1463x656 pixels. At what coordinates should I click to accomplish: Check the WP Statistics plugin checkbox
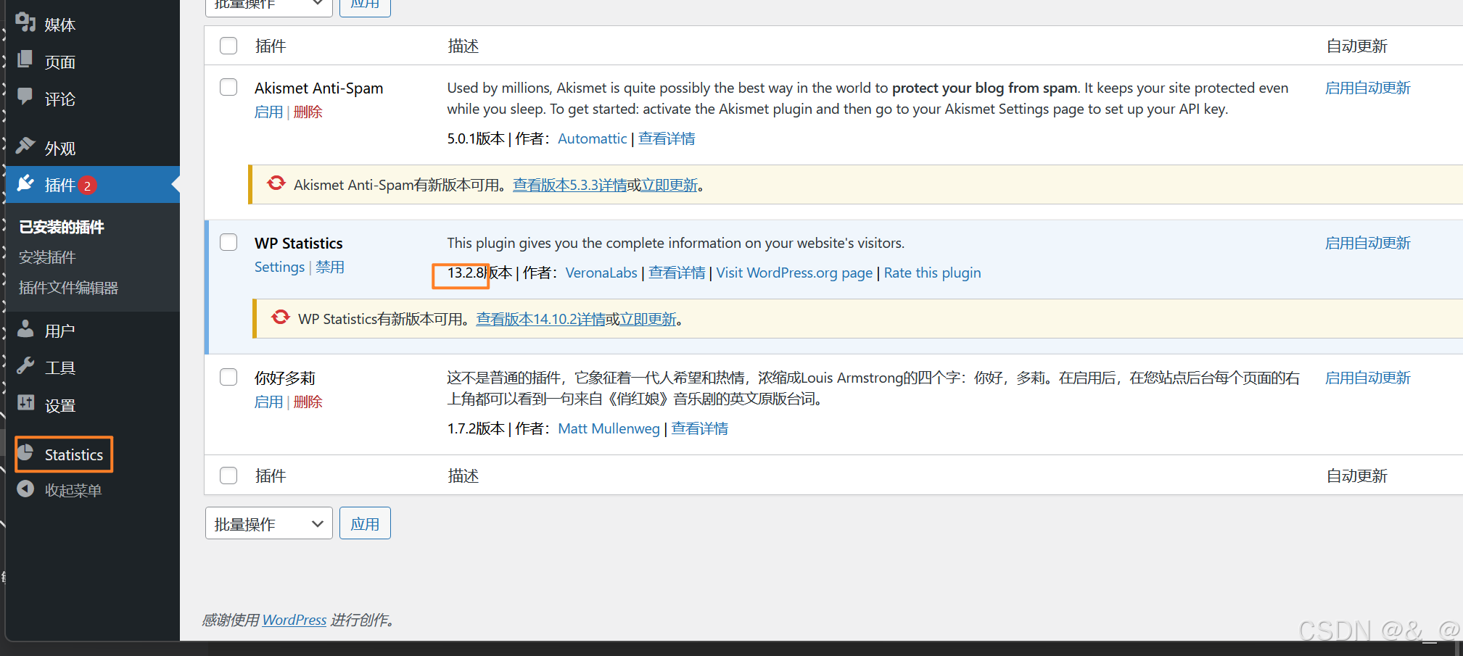point(228,242)
